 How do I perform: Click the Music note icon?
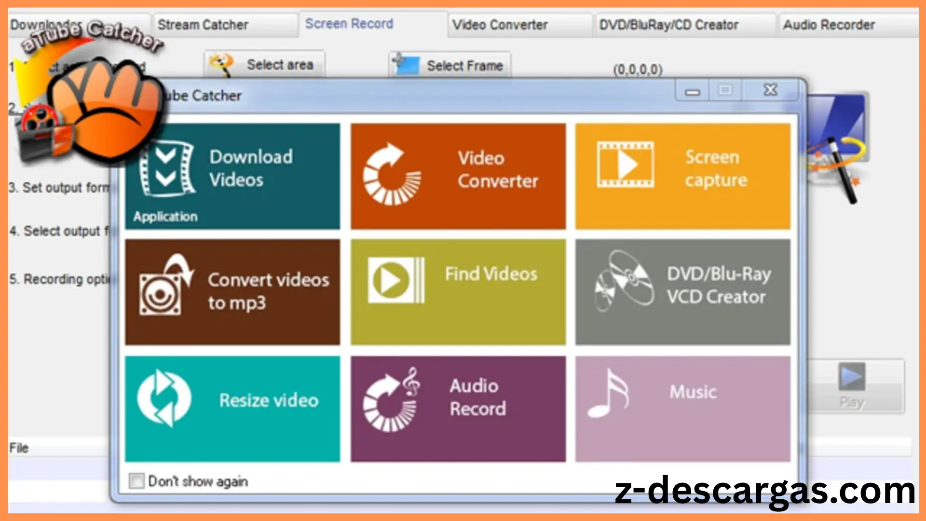(608, 393)
